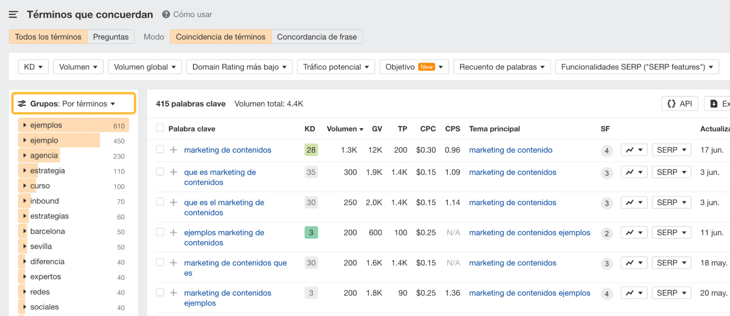Check the box for 'marketing de contenidos'
The height and width of the screenshot is (316, 730).
160,149
